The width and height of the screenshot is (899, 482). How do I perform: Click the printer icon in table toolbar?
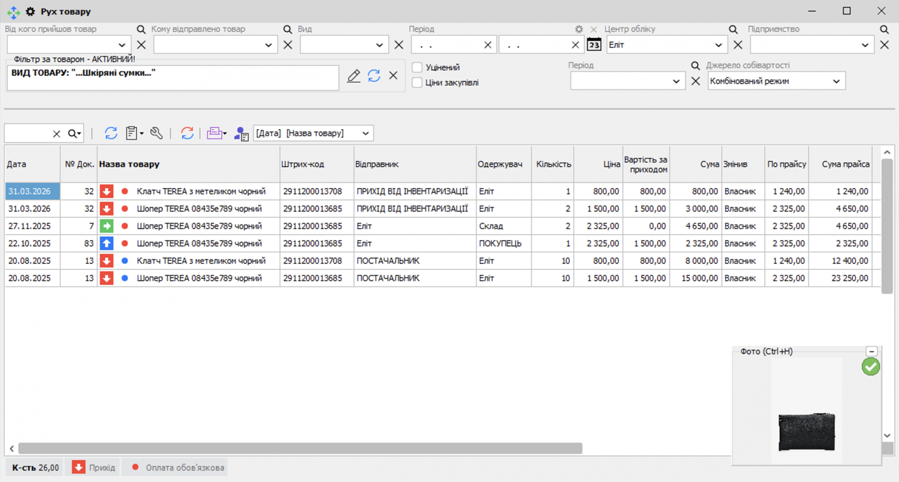[215, 133]
